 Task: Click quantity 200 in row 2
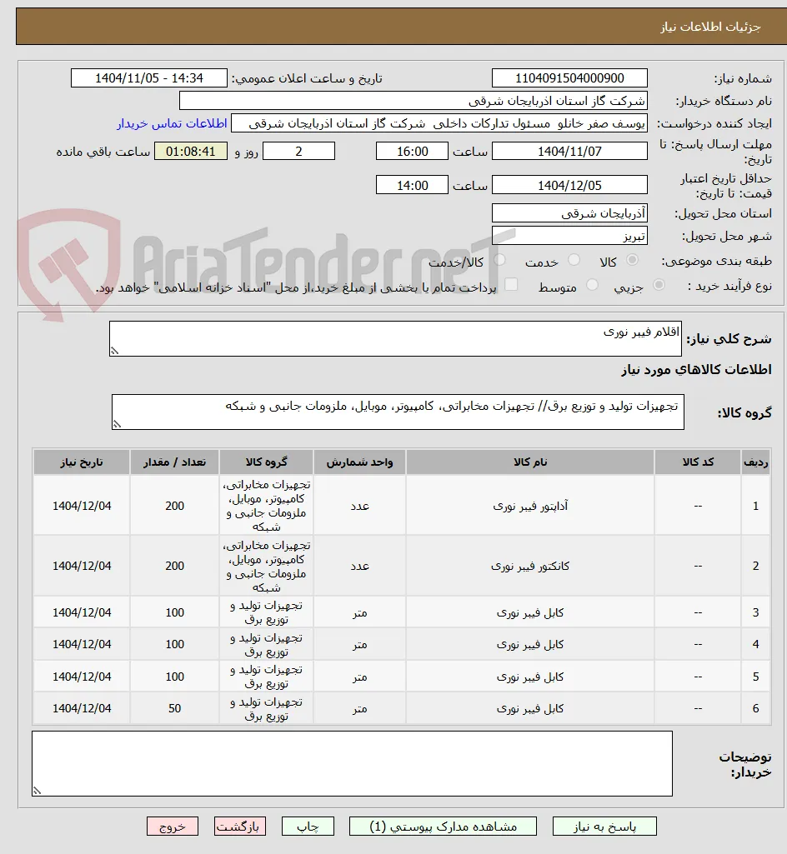click(x=174, y=566)
